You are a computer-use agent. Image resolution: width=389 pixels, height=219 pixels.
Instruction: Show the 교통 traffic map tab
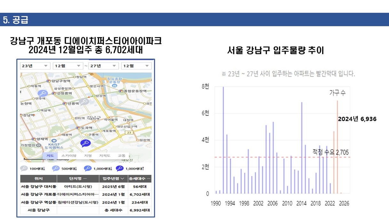[122, 156]
